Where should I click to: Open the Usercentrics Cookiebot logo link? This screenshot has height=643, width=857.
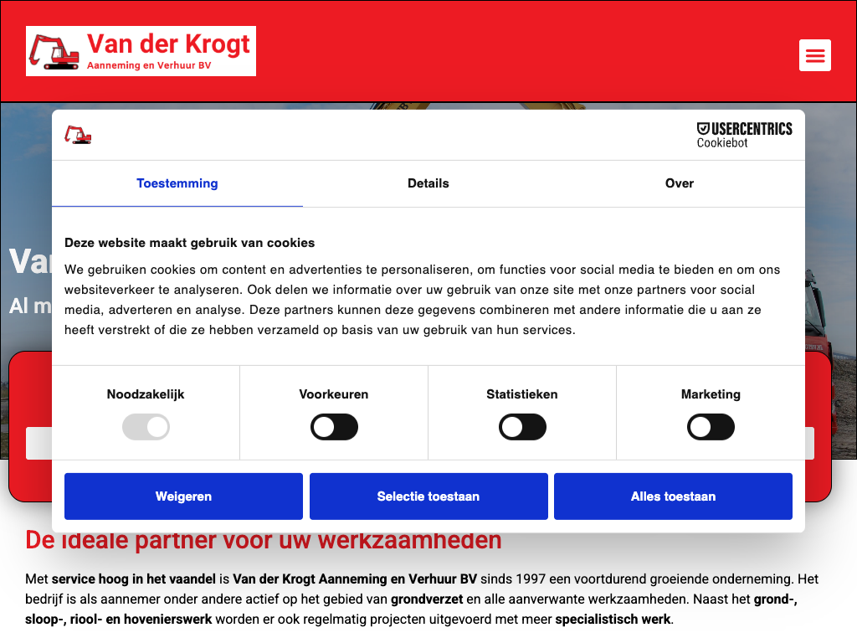tap(744, 135)
